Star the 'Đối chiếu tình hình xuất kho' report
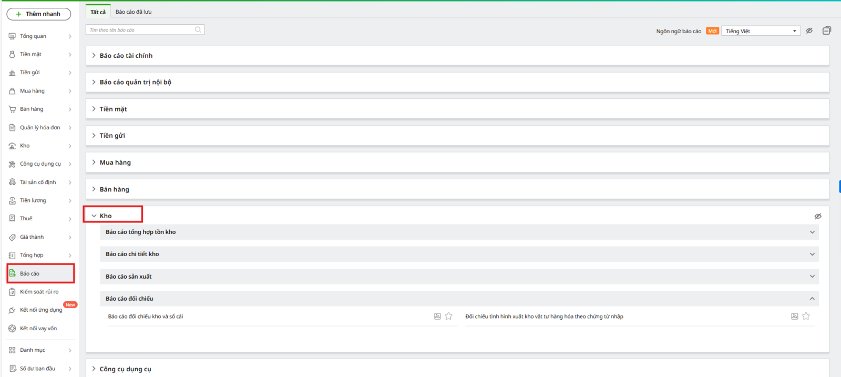Viewport: 841px width, 377px height. click(806, 317)
